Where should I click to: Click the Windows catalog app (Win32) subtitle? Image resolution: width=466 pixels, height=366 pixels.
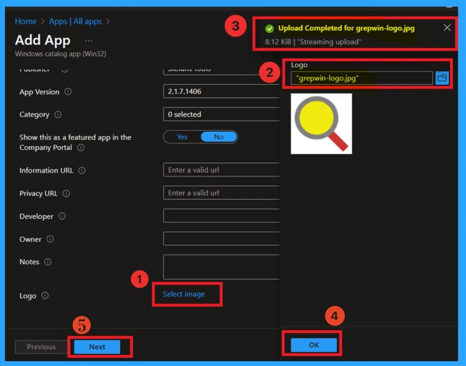61,54
